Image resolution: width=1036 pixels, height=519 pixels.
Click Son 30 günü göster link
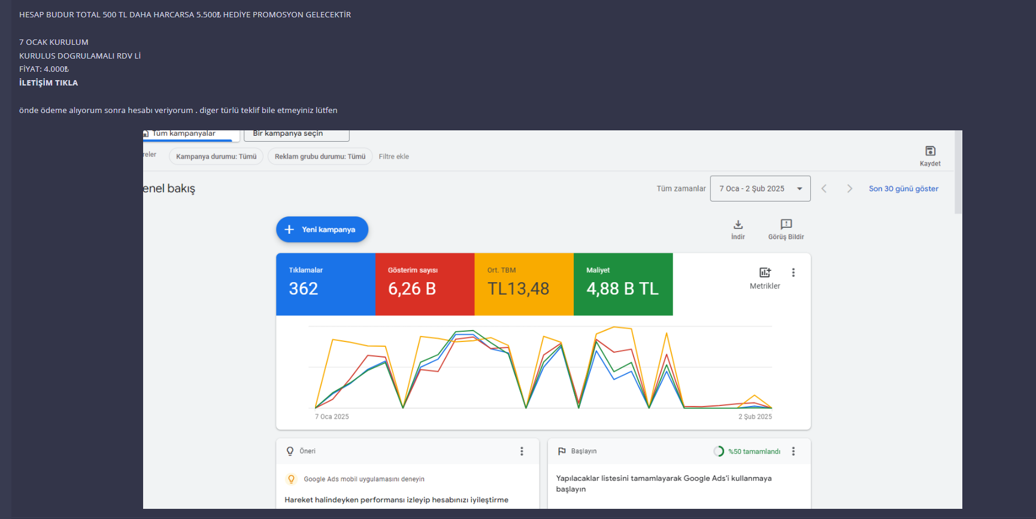click(904, 188)
